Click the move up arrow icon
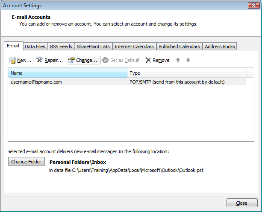This screenshot has width=262, height=212. pyautogui.click(x=179, y=60)
